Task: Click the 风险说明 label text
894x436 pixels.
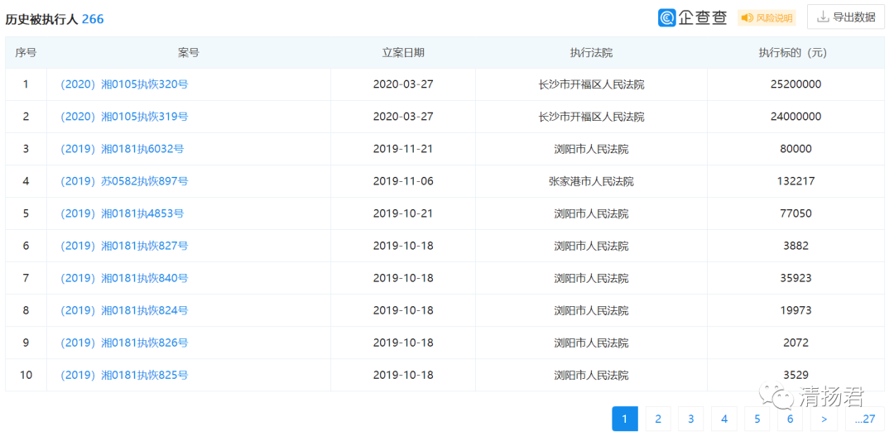Action: (774, 18)
